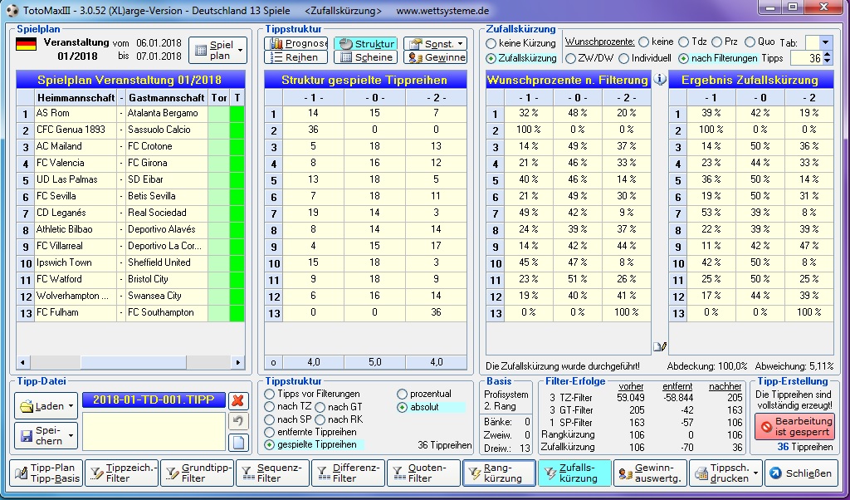Click the undo arrow icon in Tipp-Datei
Image resolution: width=850 pixels, height=500 pixels.
[x=238, y=421]
